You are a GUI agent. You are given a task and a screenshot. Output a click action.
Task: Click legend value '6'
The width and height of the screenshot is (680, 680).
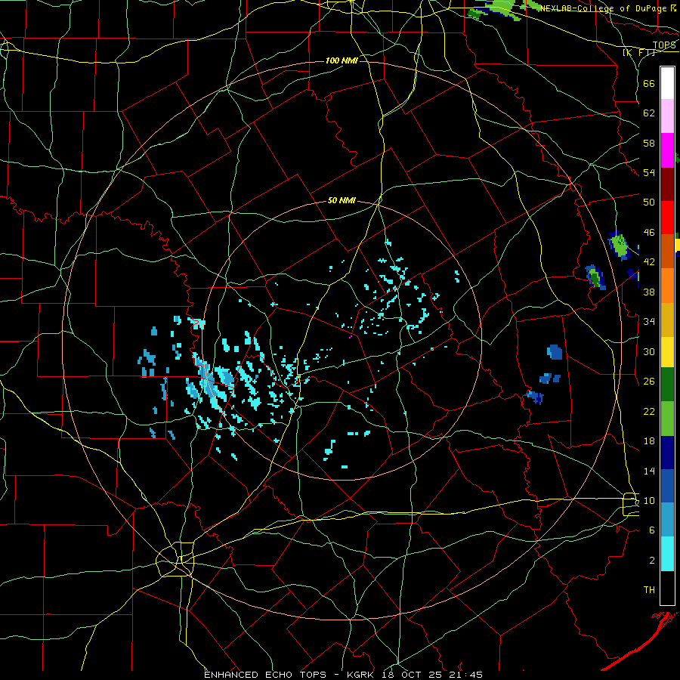tap(651, 530)
